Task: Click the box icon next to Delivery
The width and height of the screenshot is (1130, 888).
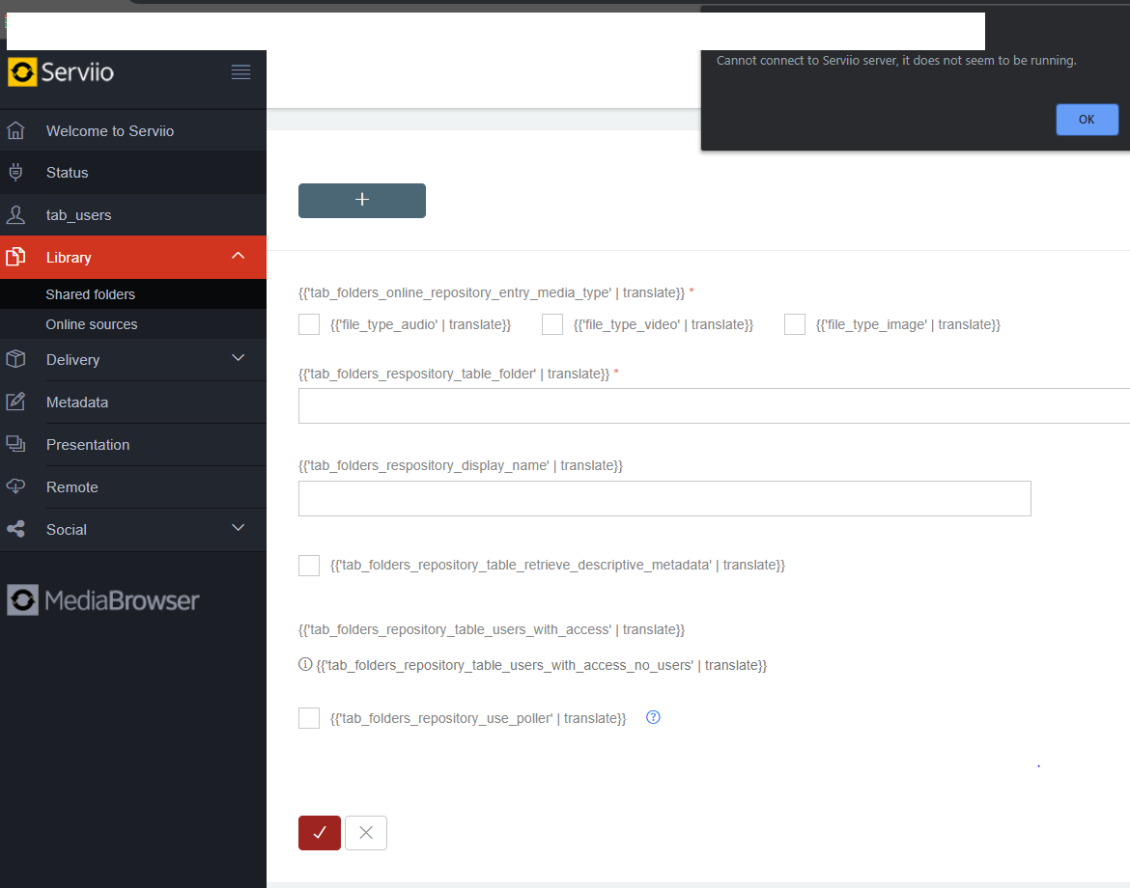Action: click(15, 359)
